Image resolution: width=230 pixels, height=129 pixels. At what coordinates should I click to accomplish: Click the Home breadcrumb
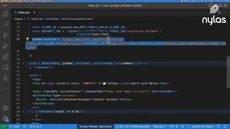(55, 19)
